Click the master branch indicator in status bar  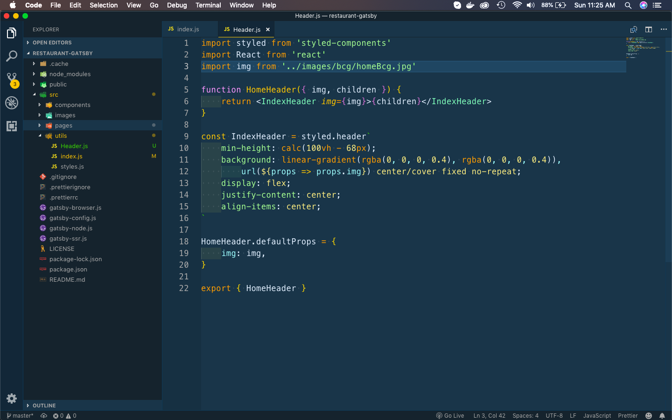20,416
